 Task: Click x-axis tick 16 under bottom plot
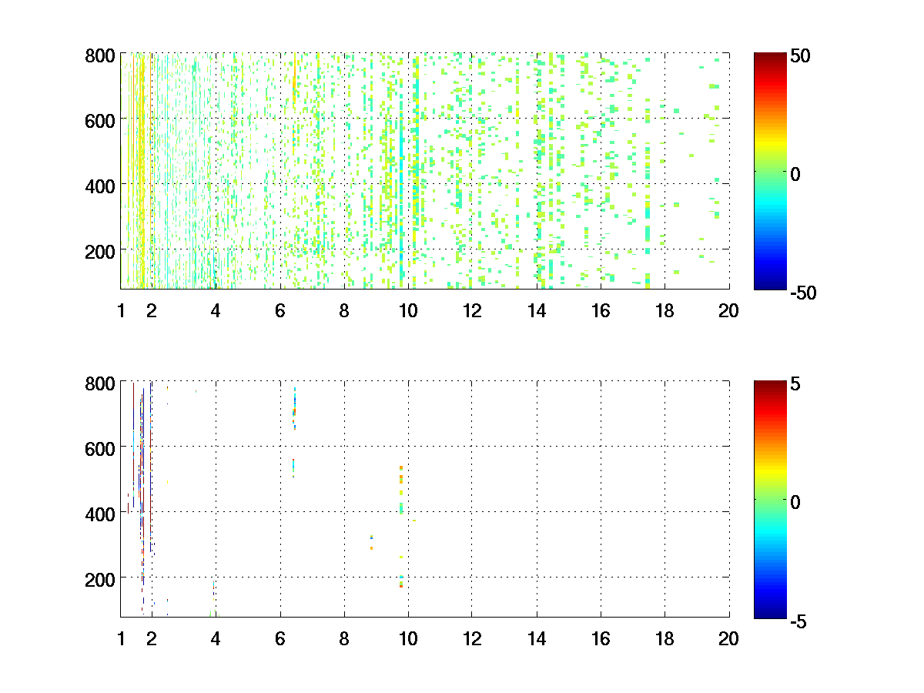click(601, 638)
